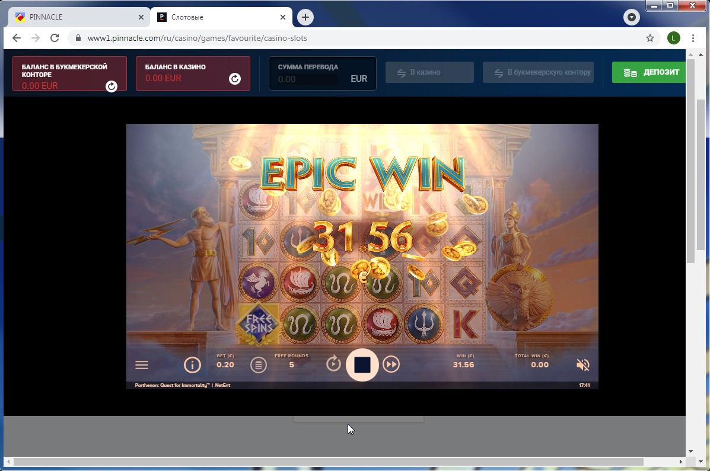710x471 pixels.
Task: Click the autoplay circular arrow icon
Action: 333,364
